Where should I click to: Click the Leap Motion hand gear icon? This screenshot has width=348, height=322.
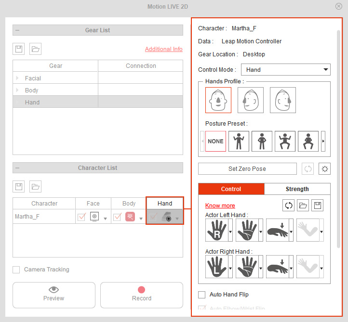(x=167, y=217)
